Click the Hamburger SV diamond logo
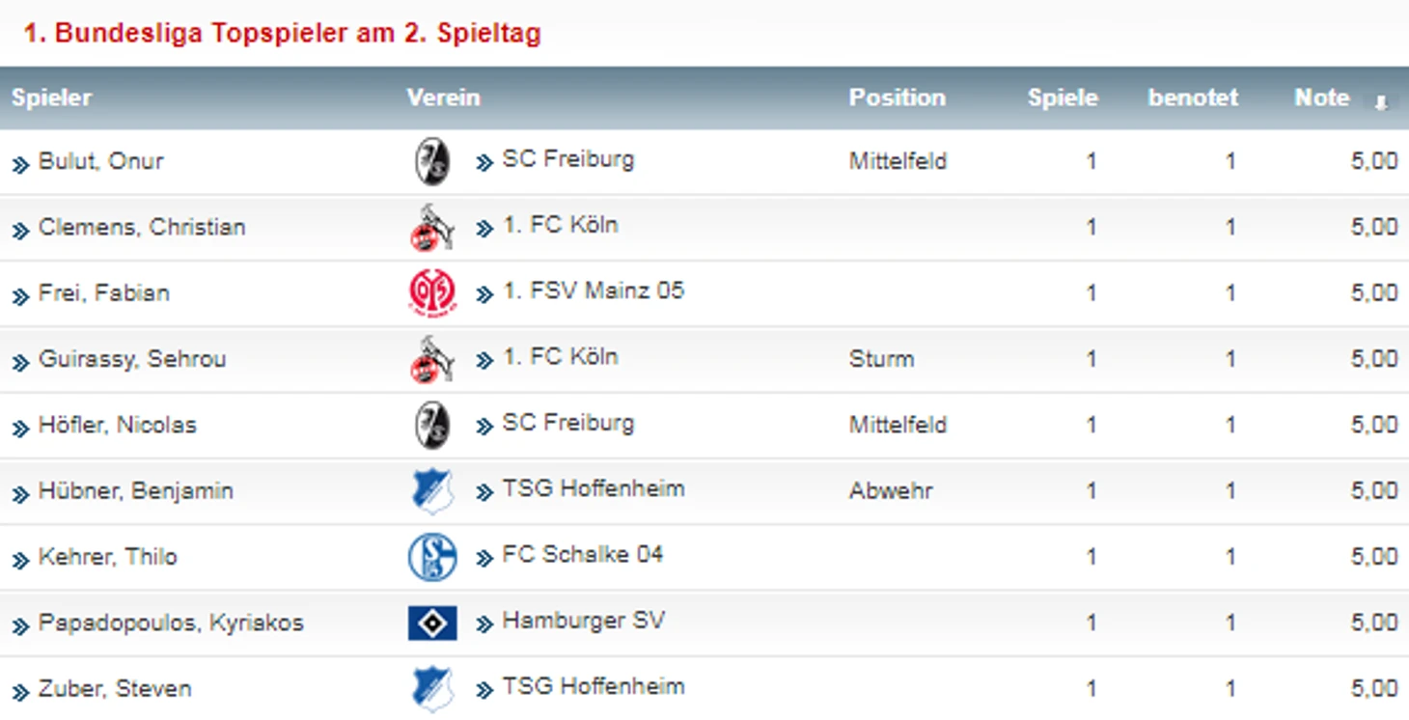This screenshot has height=720, width=1409. (x=432, y=623)
